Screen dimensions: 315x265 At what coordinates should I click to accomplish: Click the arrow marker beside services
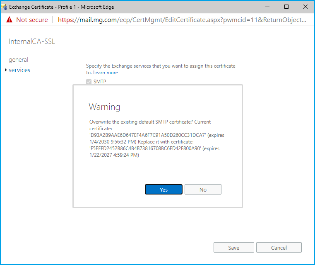[6, 70]
